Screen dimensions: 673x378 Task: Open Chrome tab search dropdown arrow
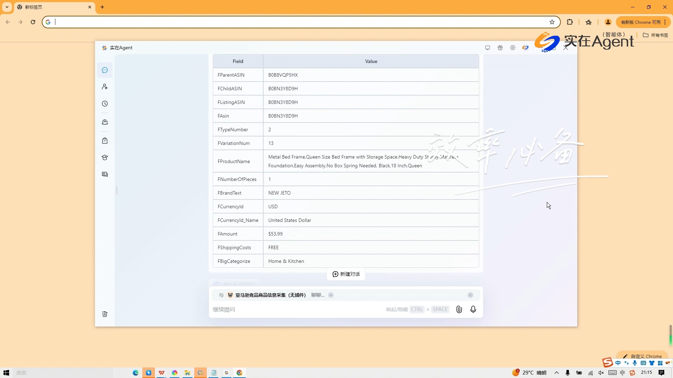pos(7,7)
